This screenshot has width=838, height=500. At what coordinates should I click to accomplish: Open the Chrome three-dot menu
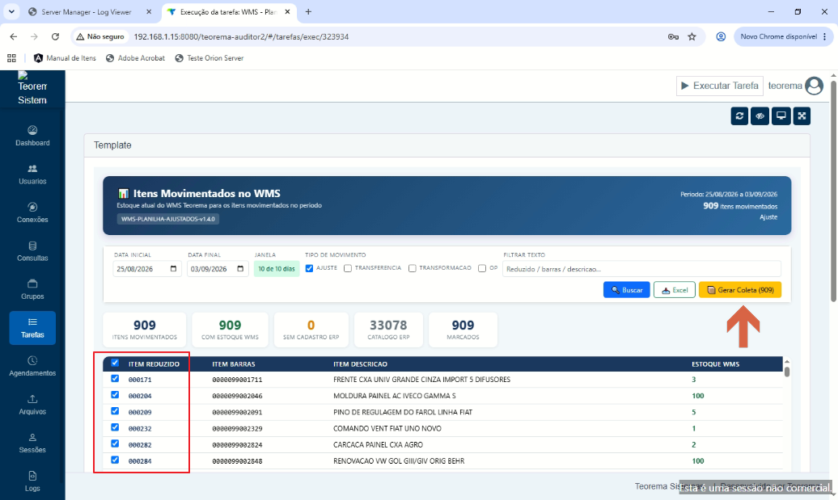pyautogui.click(x=824, y=37)
